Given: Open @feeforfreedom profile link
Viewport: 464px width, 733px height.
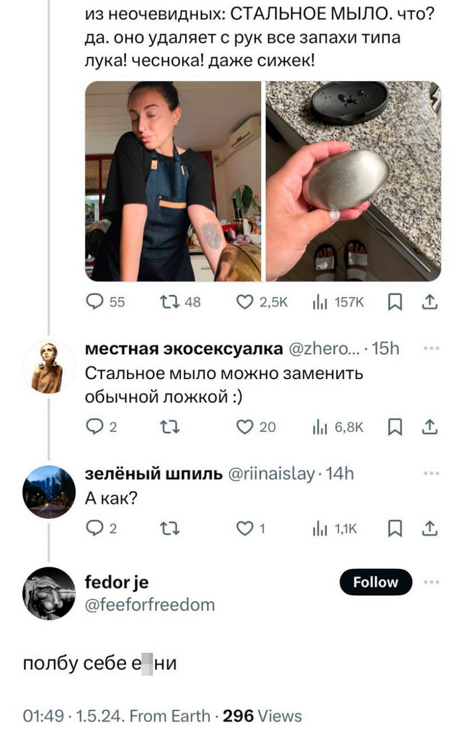Looking at the screenshot, I should [x=150, y=604].
